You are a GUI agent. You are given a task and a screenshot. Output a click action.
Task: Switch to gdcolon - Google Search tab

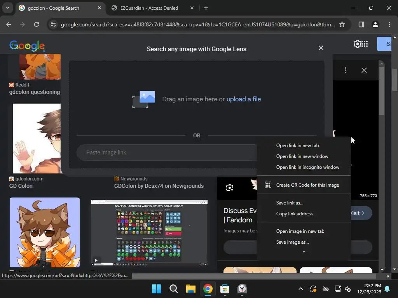pyautogui.click(x=54, y=8)
